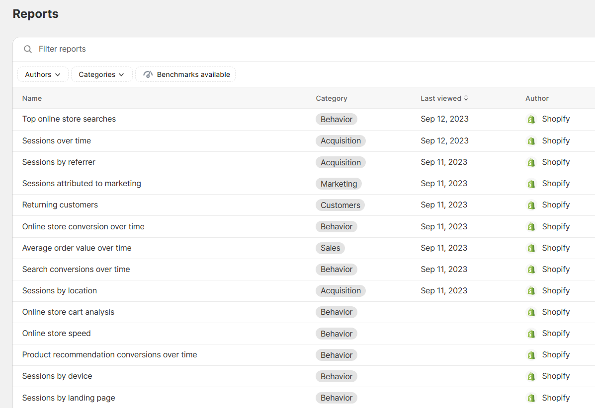Image resolution: width=595 pixels, height=408 pixels.
Task: Open Sessions attributed to marketing report
Action: [x=82, y=183]
